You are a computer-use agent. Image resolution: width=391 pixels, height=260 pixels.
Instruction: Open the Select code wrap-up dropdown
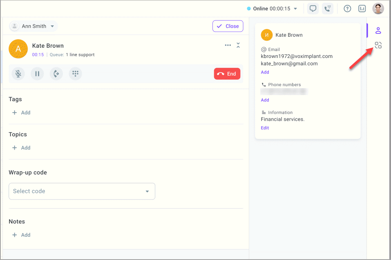pyautogui.click(x=82, y=191)
